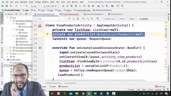Open the Event Log
This screenshot has height=96, width=171.
tap(160, 86)
